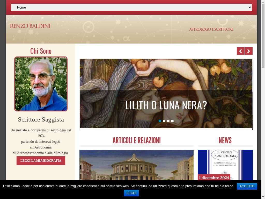
Task: Expand menu via dropdown chevron arrow
Action: (249, 8)
